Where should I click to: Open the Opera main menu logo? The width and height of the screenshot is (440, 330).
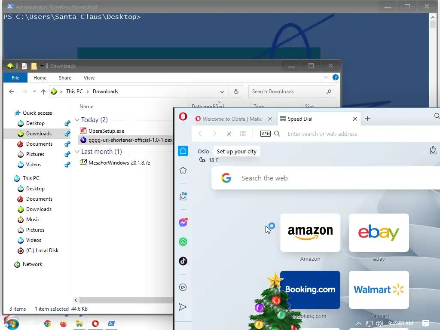183,116
